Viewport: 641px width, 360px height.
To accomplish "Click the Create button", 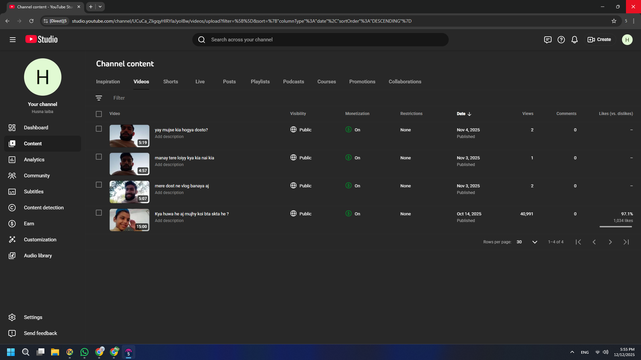I will (599, 40).
